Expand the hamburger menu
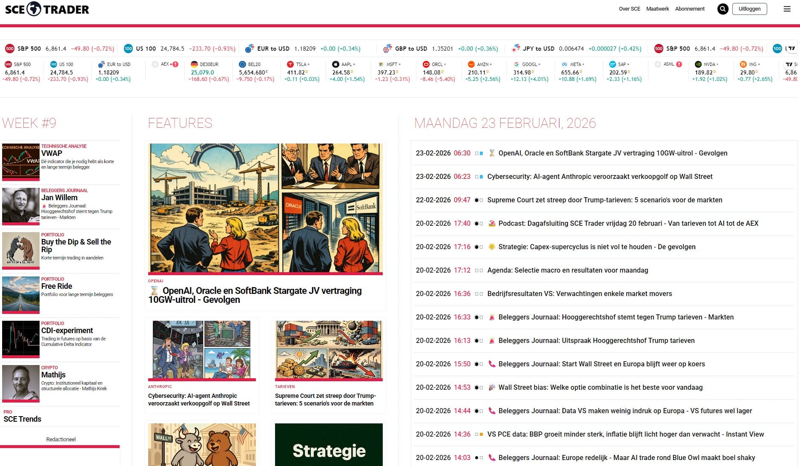The height and width of the screenshot is (466, 800). point(787,9)
